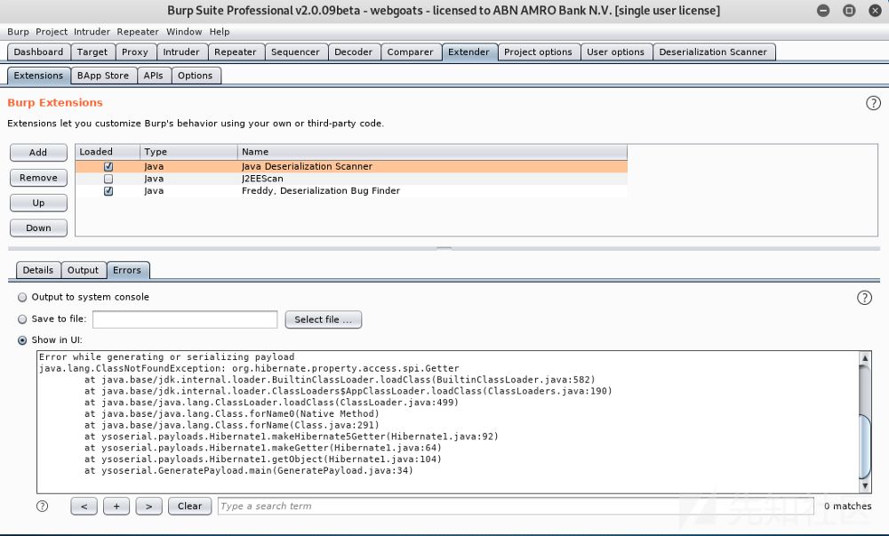Viewport: 889px width, 536px height.
Task: Click the error log scroll down arrow
Action: [865, 486]
